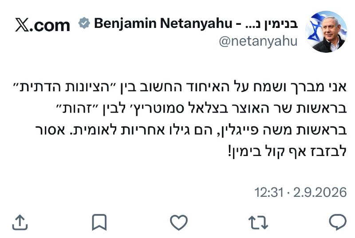Open the share upload icon

coord(20,222)
